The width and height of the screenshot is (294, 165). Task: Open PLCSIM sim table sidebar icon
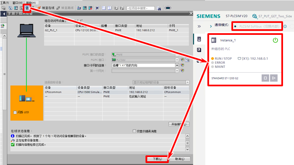[199, 50]
